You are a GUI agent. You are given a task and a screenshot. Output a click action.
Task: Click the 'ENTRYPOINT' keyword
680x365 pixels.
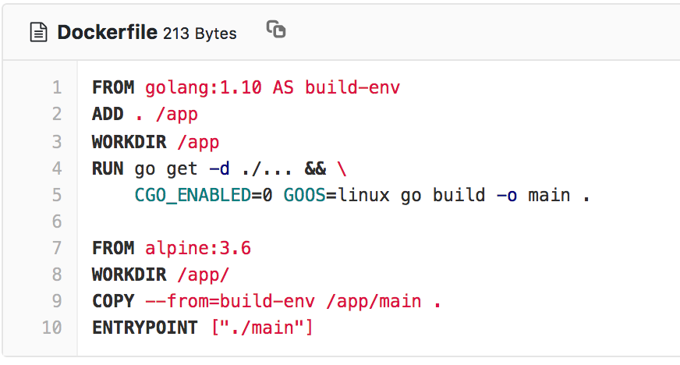click(145, 328)
